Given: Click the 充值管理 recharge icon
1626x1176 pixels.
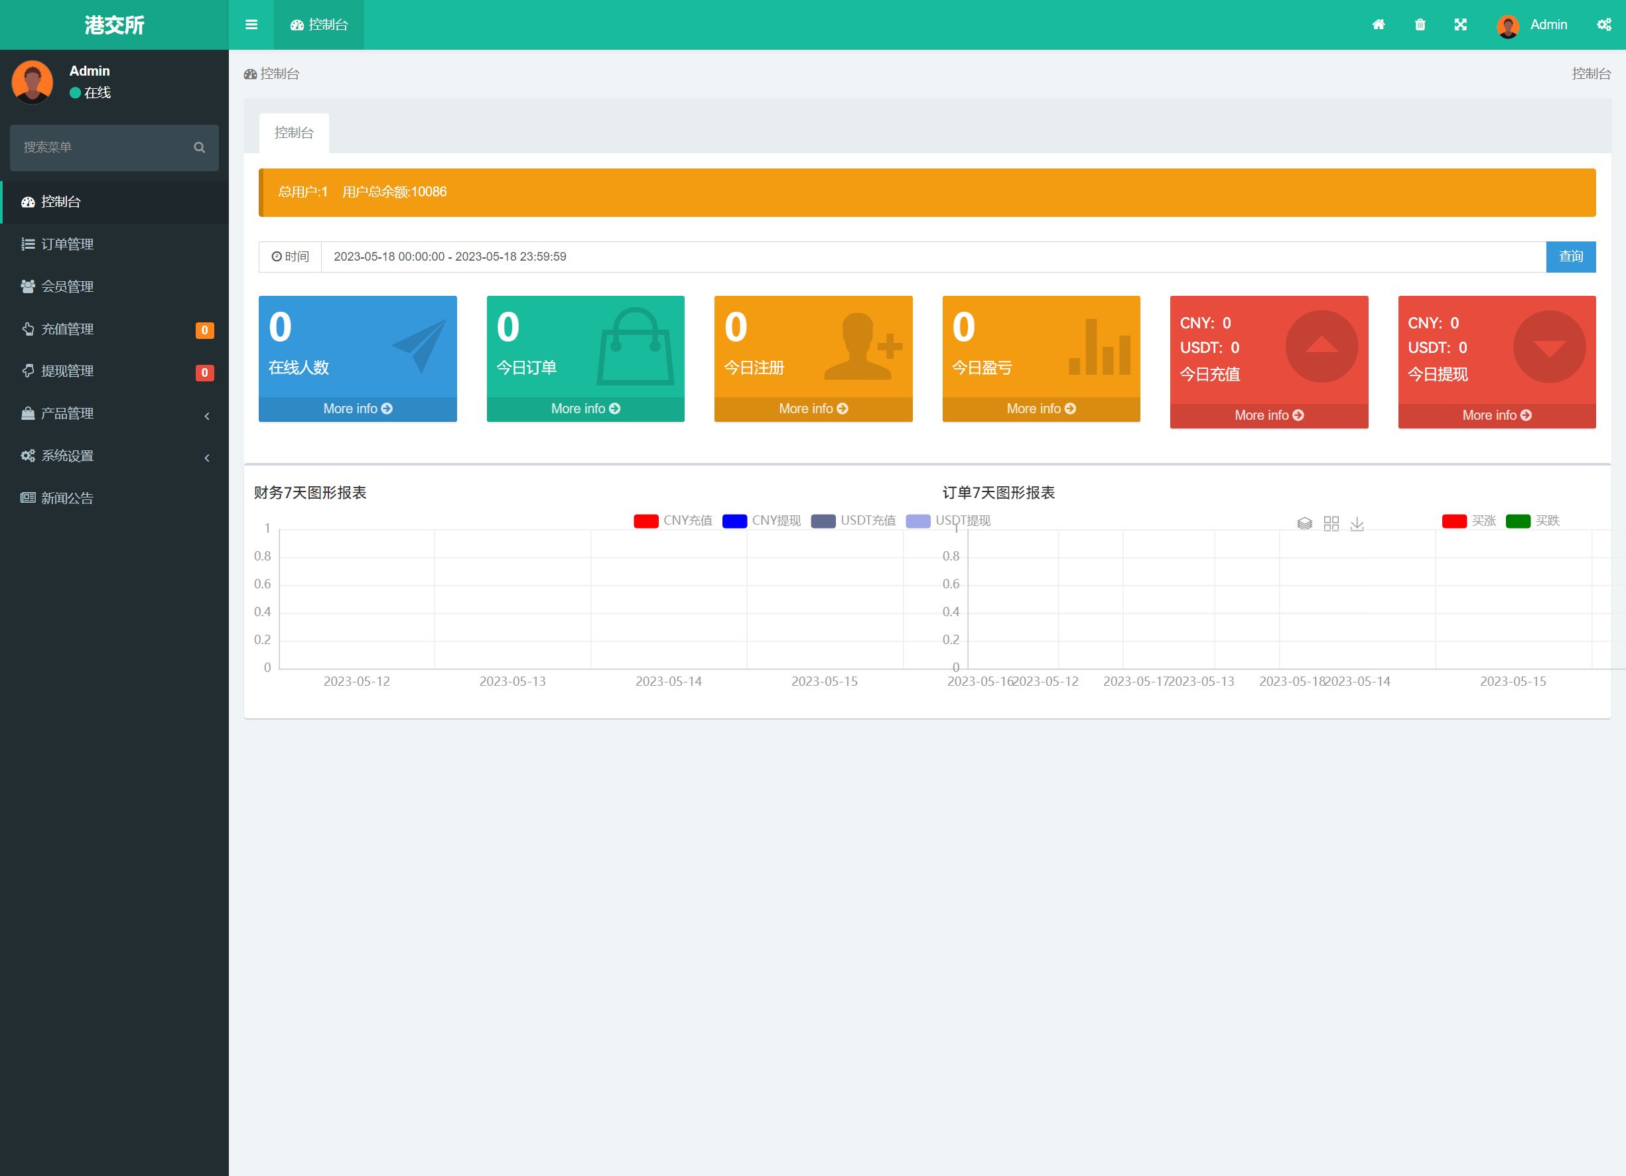Looking at the screenshot, I should (x=27, y=328).
